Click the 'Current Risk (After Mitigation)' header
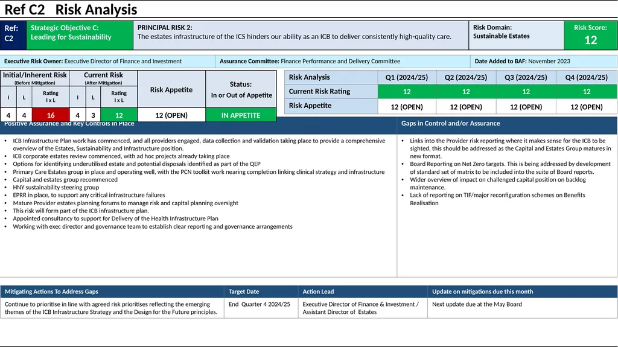 [103, 78]
